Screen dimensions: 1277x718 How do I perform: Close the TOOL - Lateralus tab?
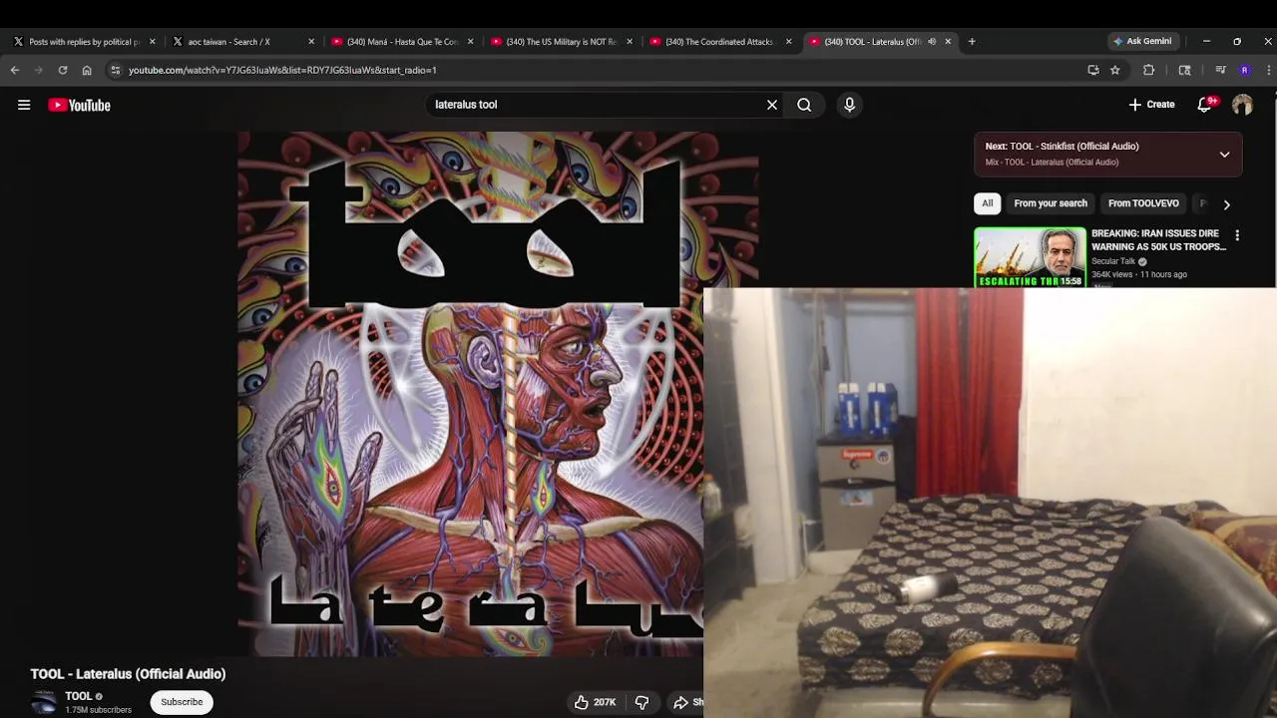point(948,42)
